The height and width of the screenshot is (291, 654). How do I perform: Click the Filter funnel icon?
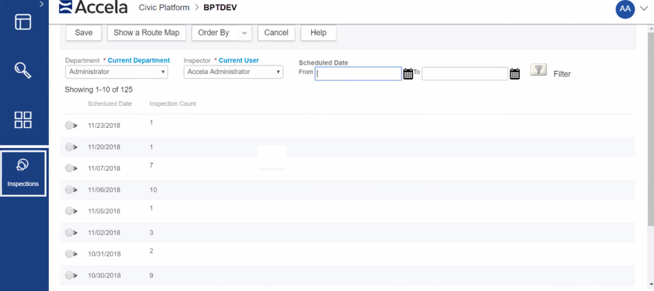click(538, 70)
